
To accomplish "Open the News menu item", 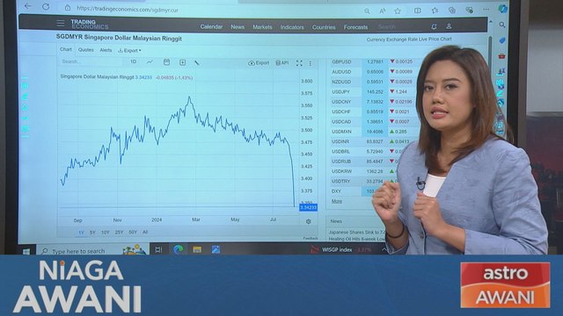I will tap(238, 27).
